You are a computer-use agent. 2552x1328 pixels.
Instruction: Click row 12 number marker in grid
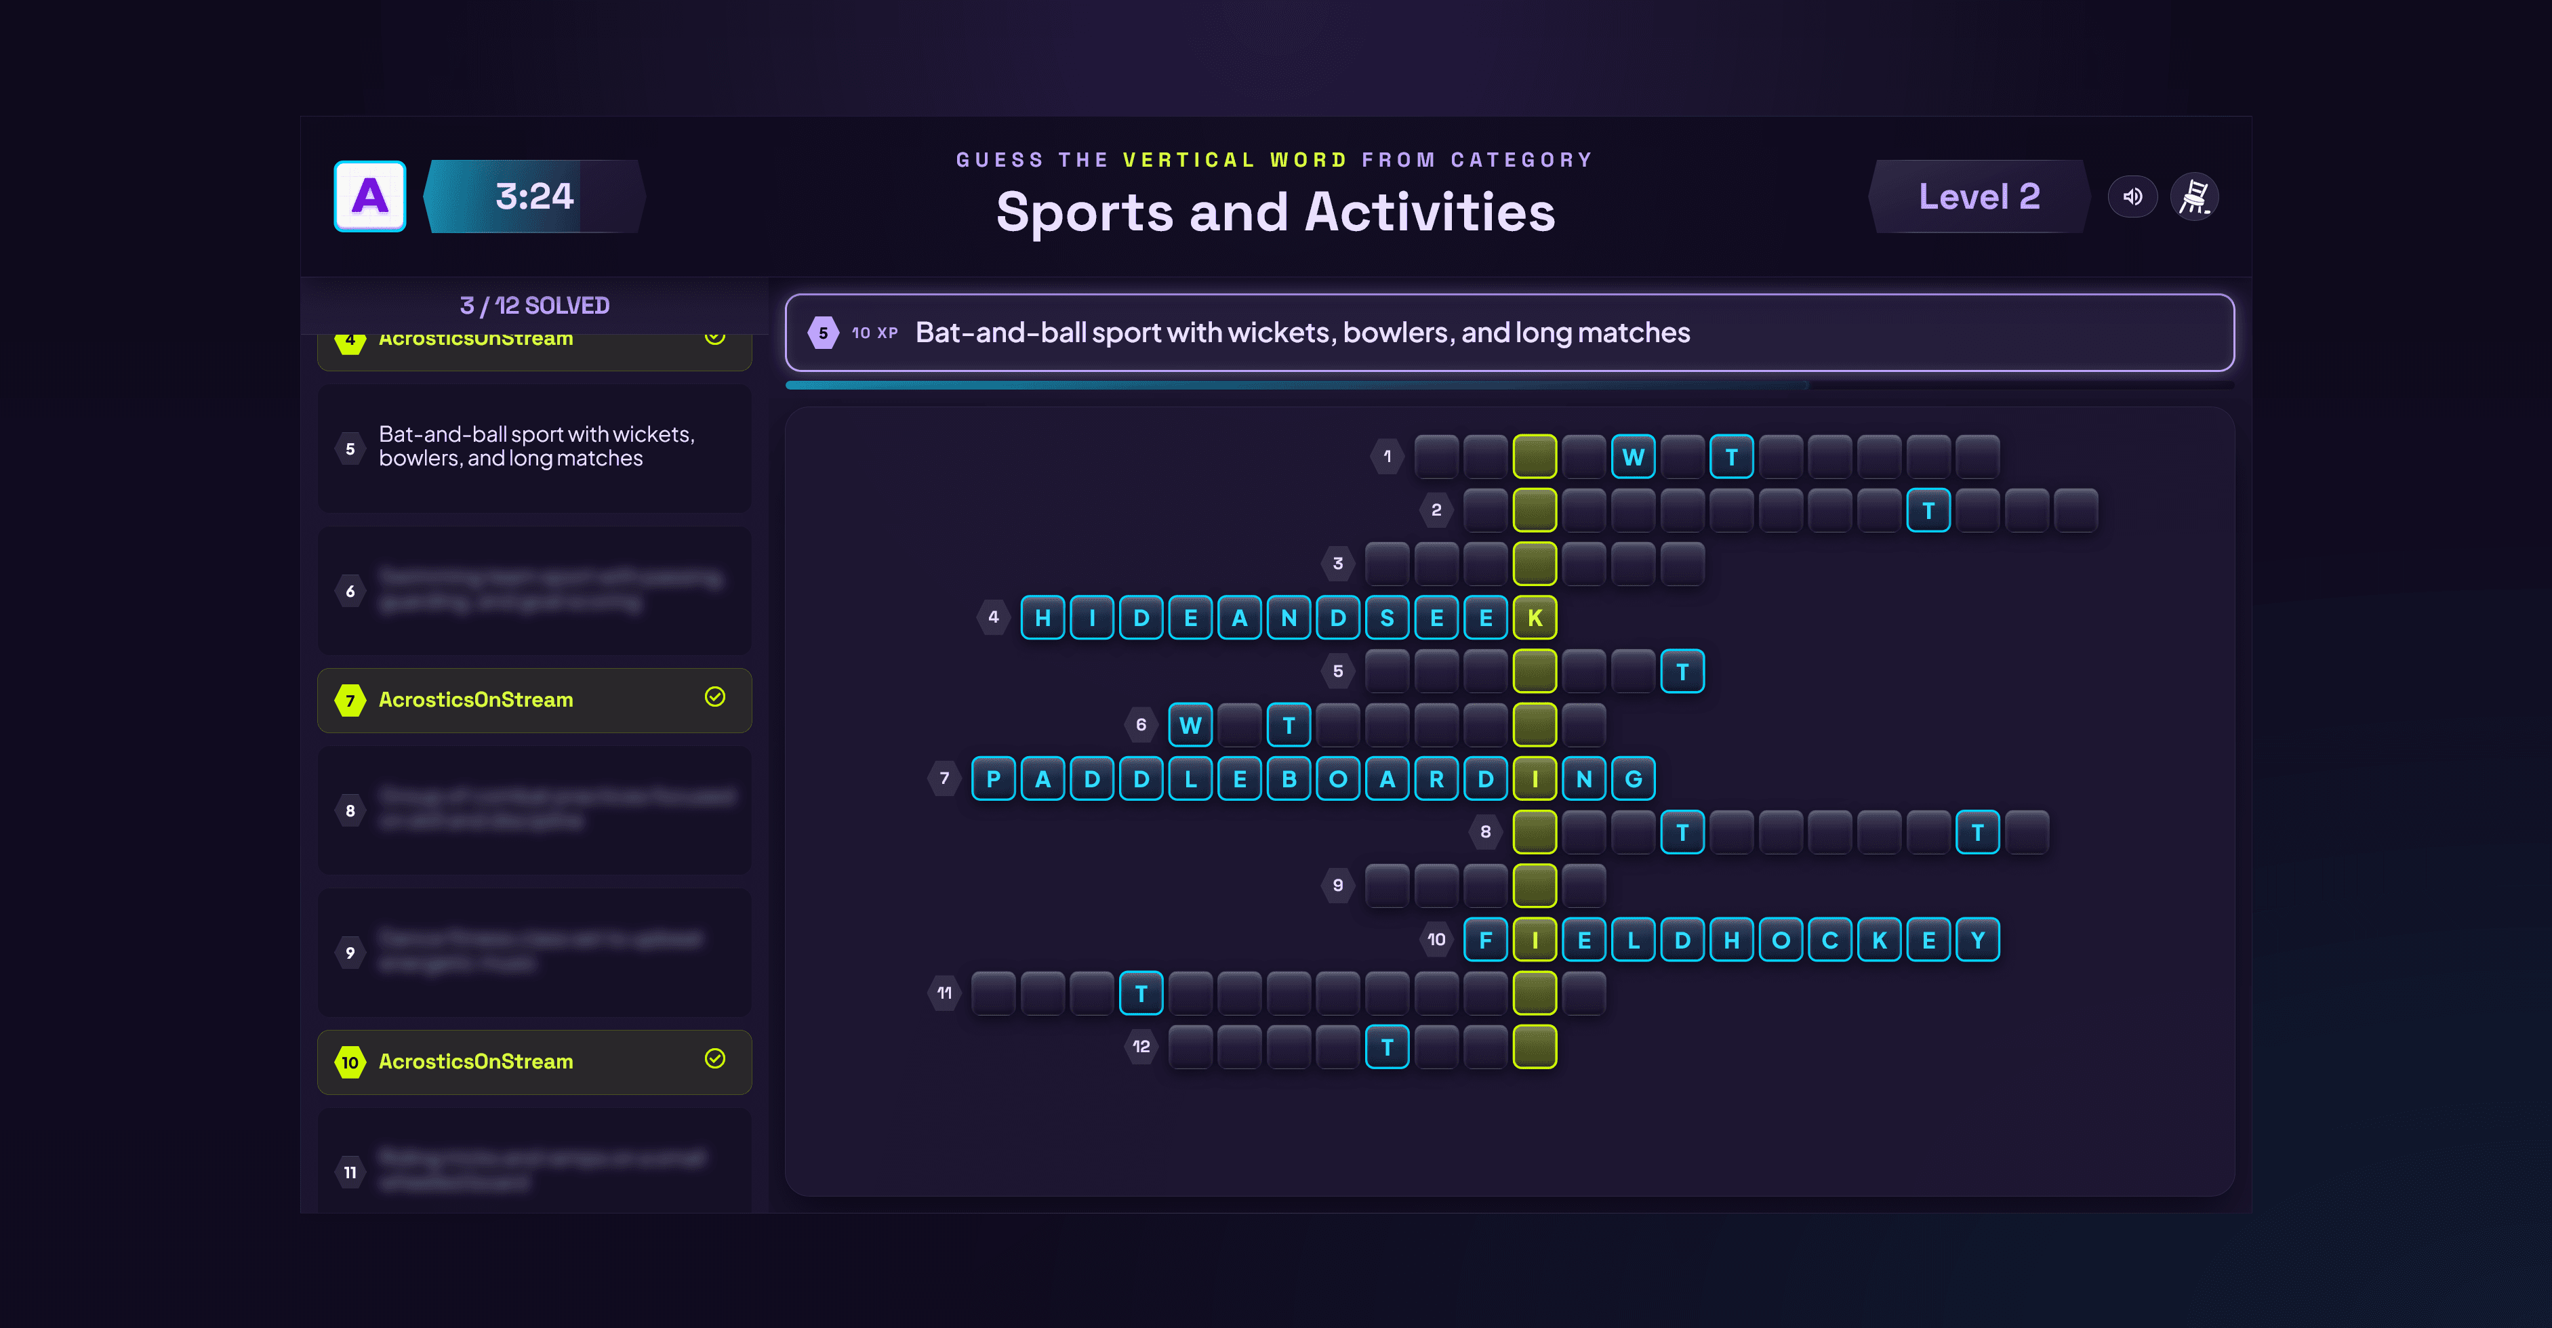1141,1047
